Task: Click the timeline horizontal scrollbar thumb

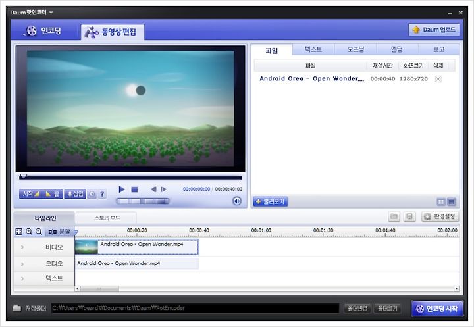Action: [99, 289]
